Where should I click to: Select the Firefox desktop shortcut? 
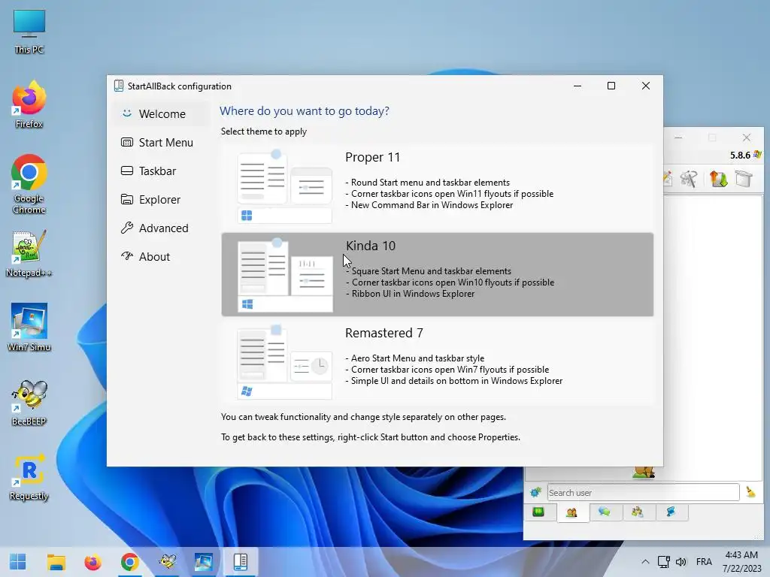tap(29, 104)
